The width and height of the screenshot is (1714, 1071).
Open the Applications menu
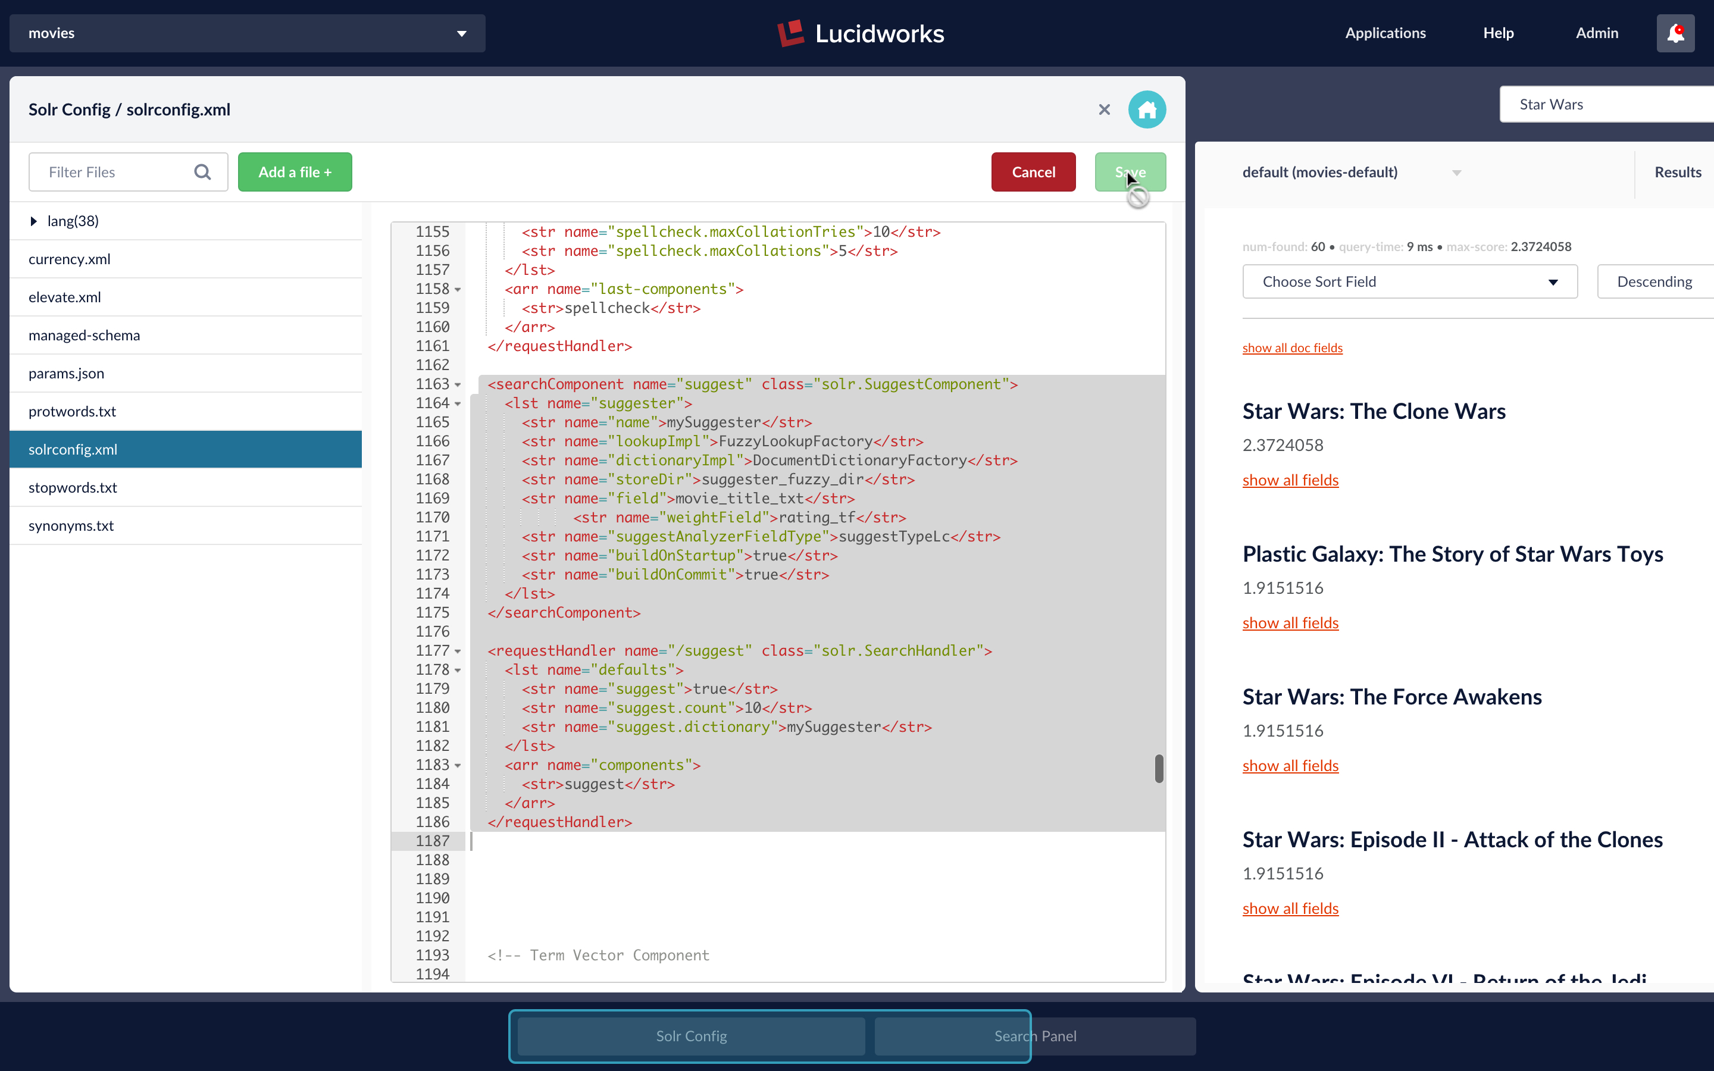(1385, 33)
